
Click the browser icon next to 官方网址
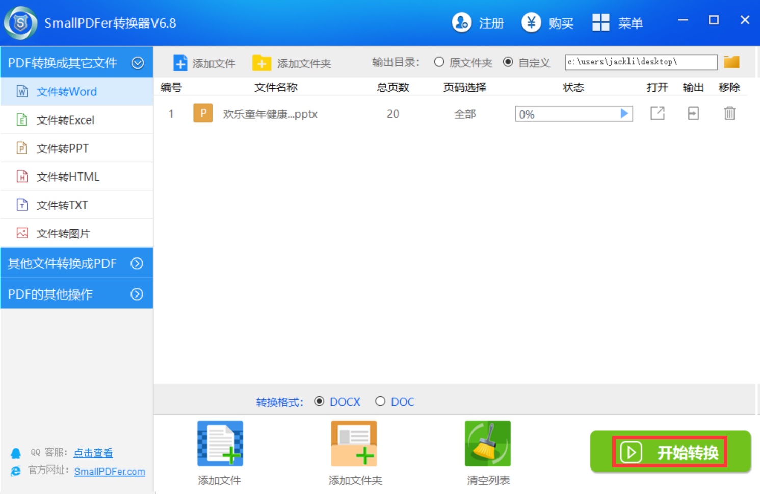point(16,471)
